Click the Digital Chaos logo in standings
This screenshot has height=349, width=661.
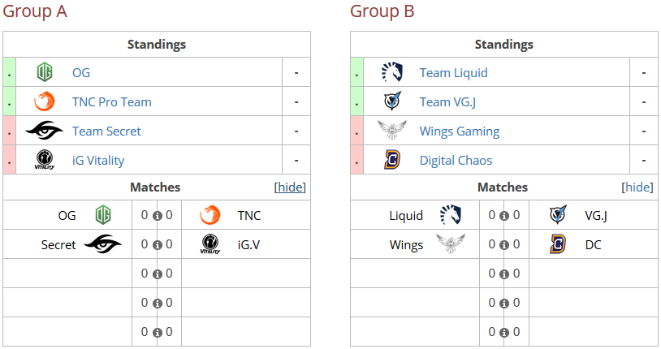point(392,160)
